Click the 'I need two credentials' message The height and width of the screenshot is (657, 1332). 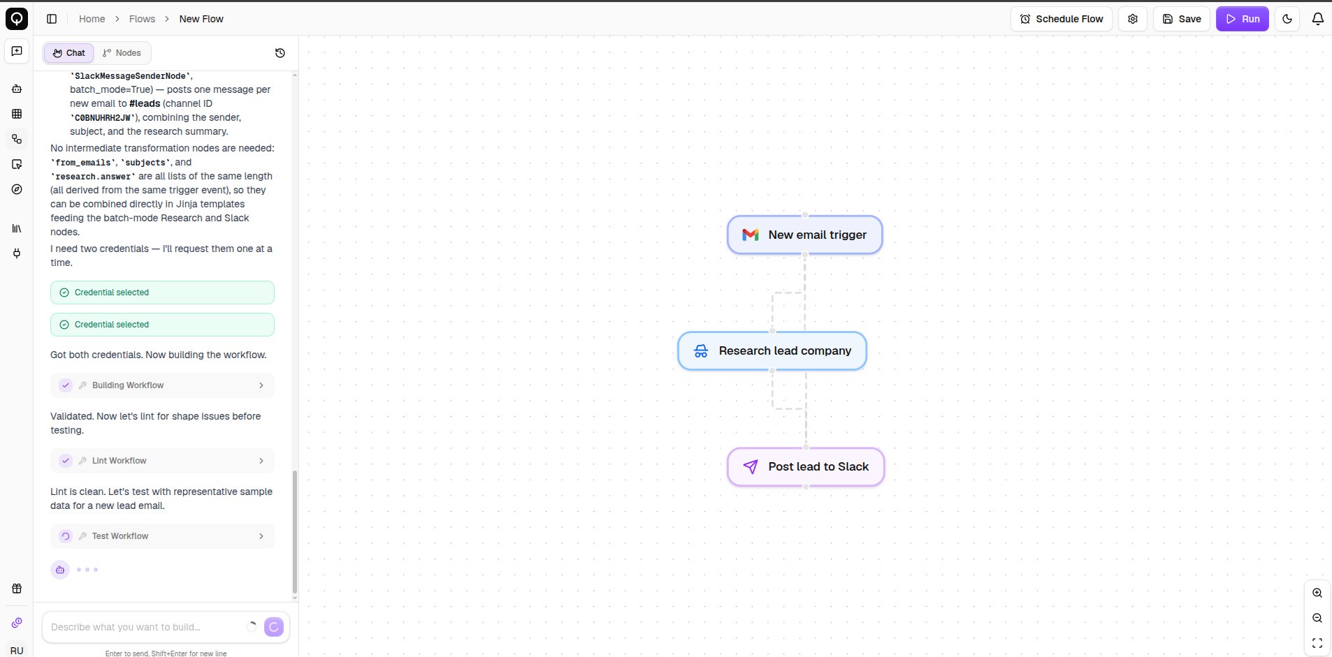tap(161, 256)
